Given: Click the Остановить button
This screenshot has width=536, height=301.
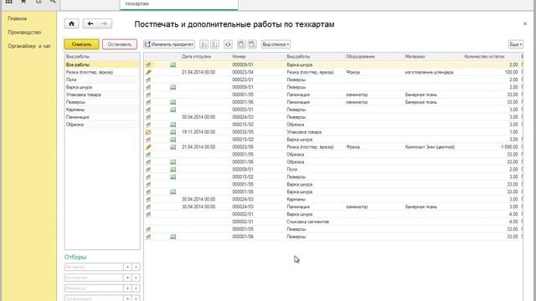Looking at the screenshot, I should 119,44.
